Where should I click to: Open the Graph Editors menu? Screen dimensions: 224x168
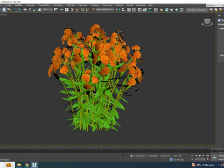tap(44, 5)
